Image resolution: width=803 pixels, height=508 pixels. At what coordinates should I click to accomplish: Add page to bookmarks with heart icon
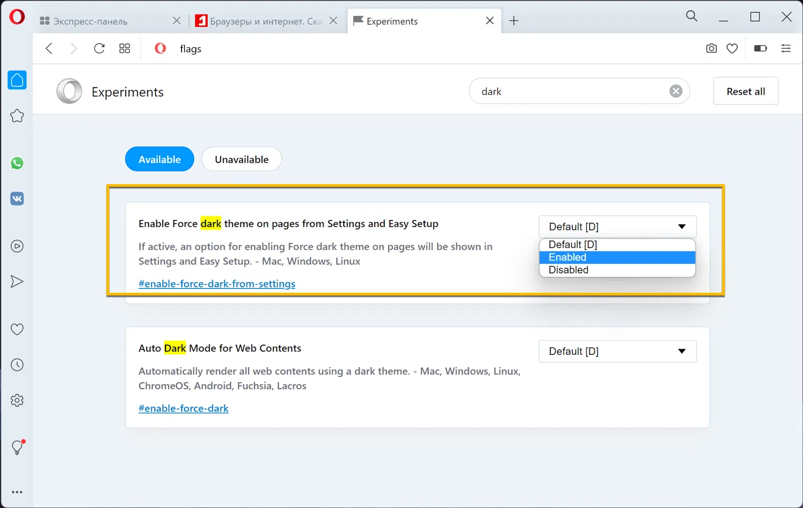[x=732, y=49]
